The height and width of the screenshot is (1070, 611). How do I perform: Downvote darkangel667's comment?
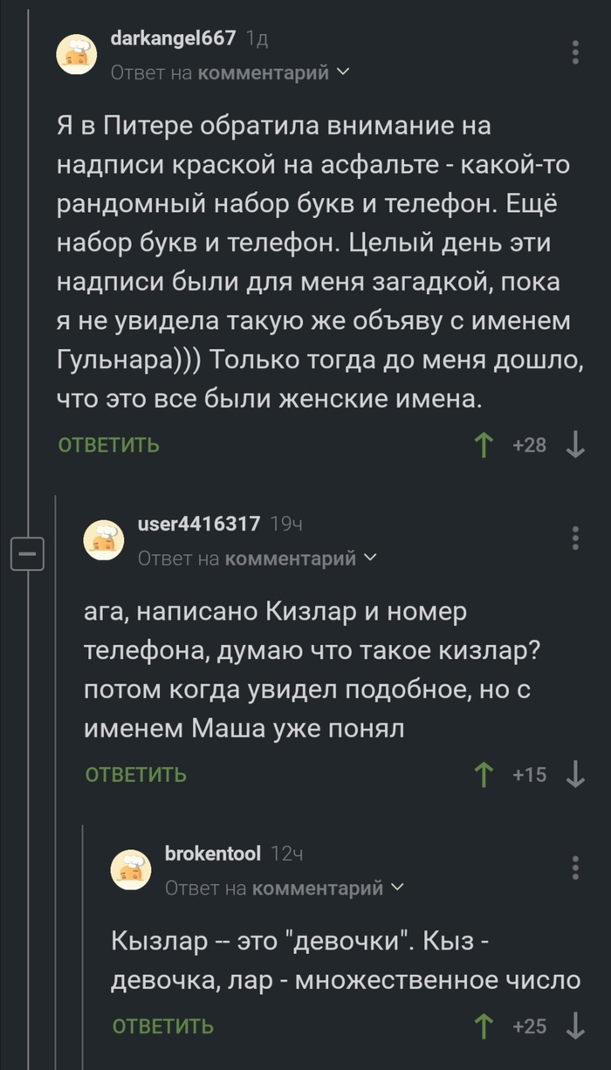[x=575, y=446]
